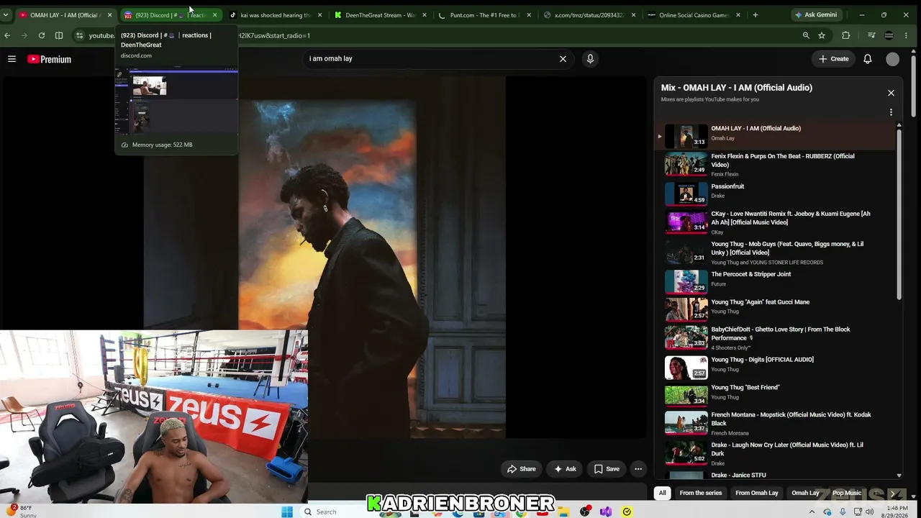
Task: Close the DeenTheGreat Stream tab
Action: [x=425, y=15]
